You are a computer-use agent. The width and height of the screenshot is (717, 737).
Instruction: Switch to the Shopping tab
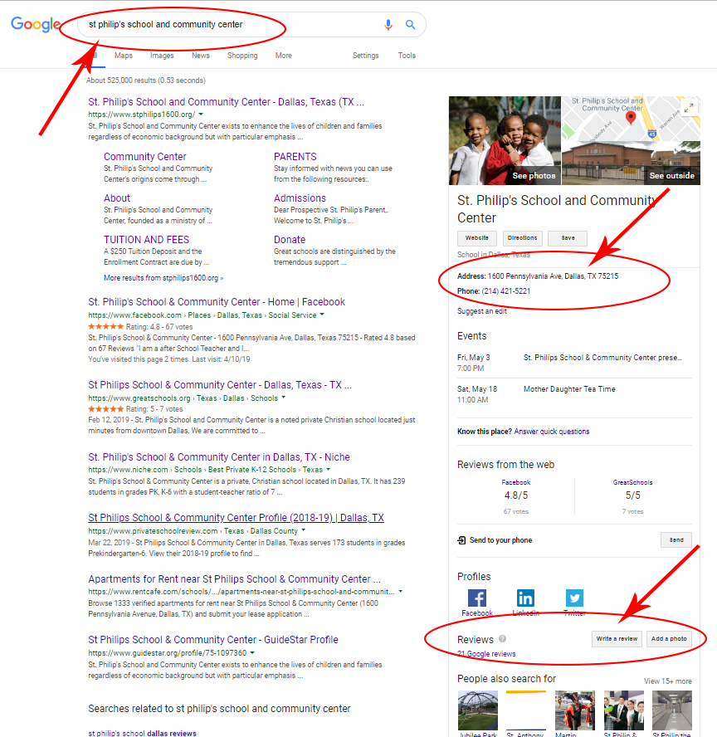[x=242, y=56]
